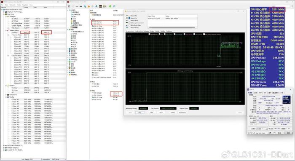295x161 pixels.
Task: Open the Tools menu in hardware monitor
Action: [x=19, y=5]
